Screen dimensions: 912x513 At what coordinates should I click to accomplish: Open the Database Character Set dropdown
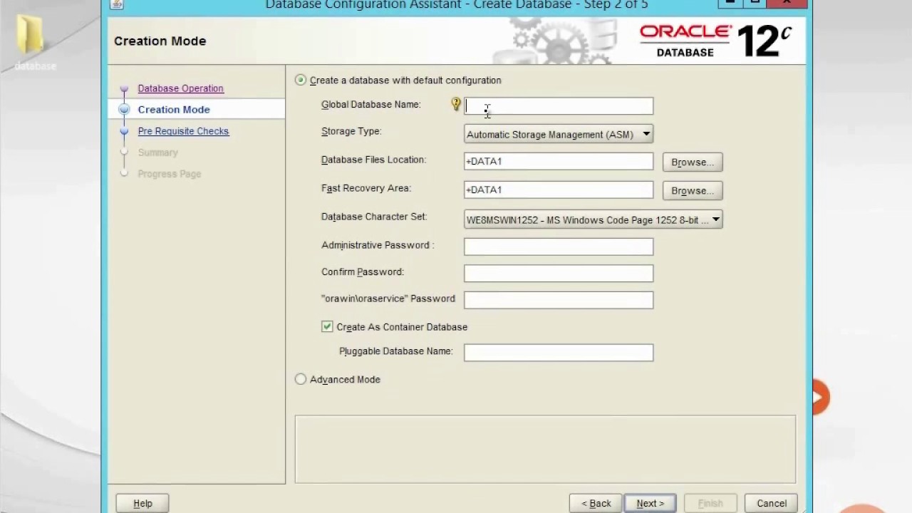594,219
